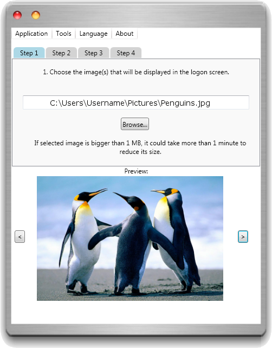Click the Browse... button
Image resolution: width=272 pixels, height=348 pixels.
(x=135, y=124)
